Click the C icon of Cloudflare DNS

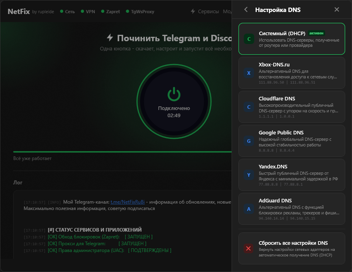(249, 107)
